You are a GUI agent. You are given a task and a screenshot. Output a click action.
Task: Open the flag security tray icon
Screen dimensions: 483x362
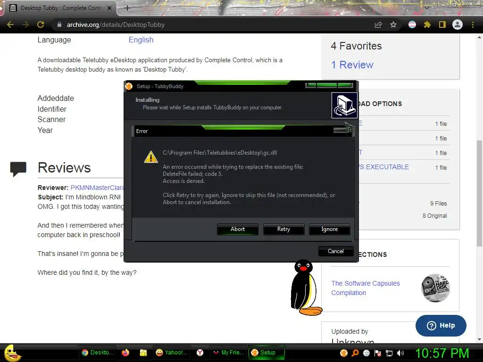378,353
